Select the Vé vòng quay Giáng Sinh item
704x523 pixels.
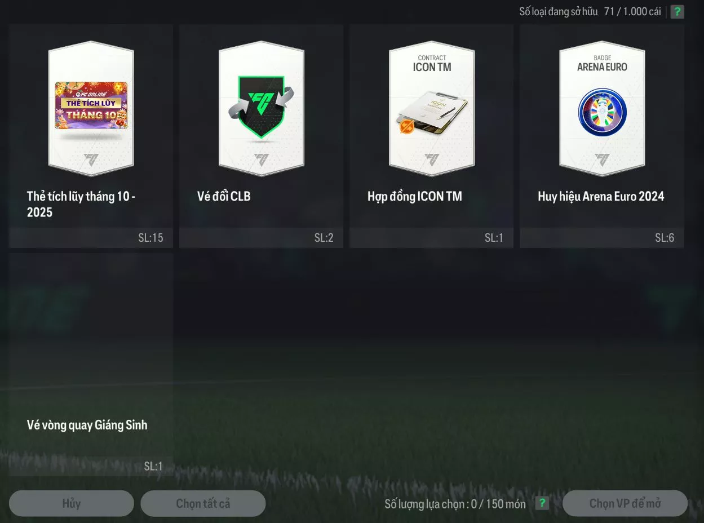[x=91, y=365]
